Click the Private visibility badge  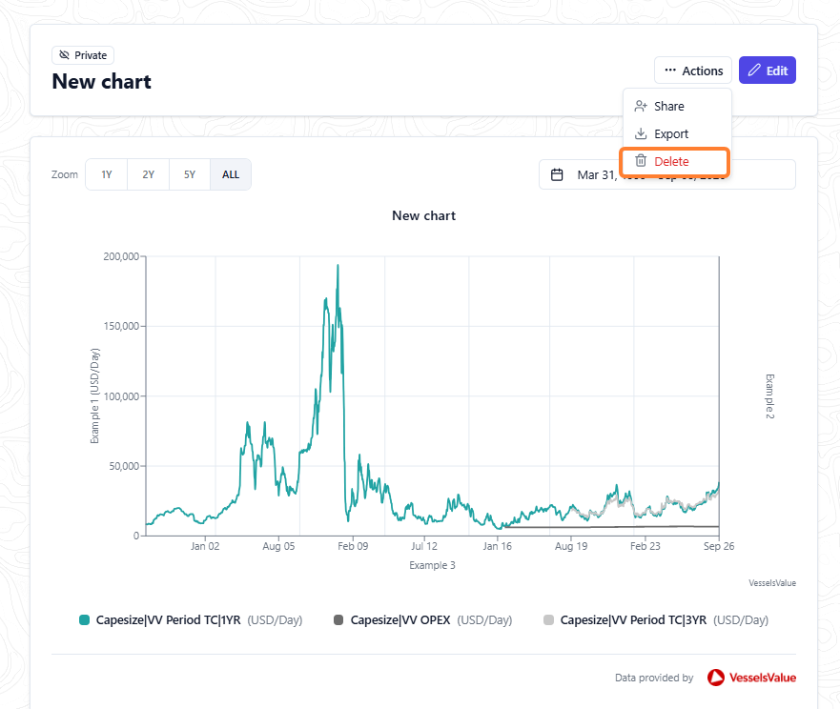tap(83, 55)
